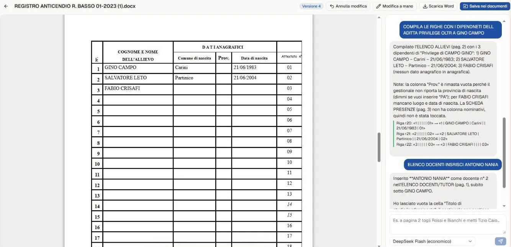Screen dimensions: 511x247
Task: Click the italic attestato 14 cell
Action: point(289,204)
